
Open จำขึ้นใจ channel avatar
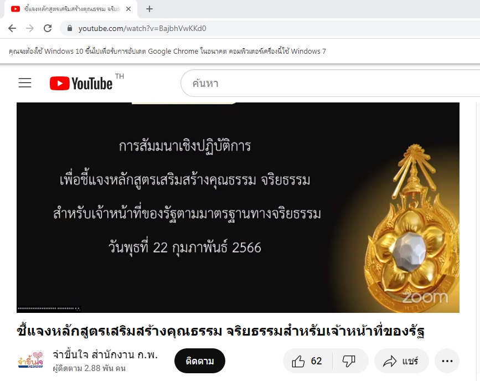click(x=30, y=361)
